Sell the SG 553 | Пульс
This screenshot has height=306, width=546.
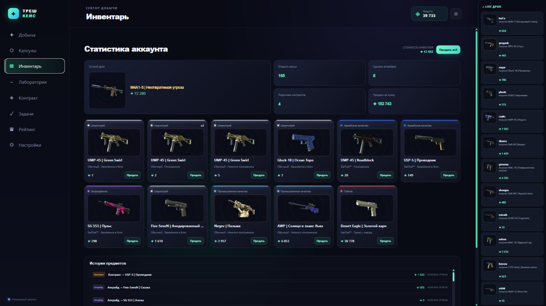(x=132, y=241)
